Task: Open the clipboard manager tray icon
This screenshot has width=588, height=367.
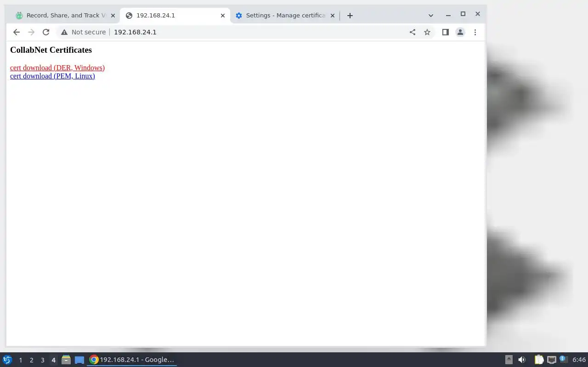Action: [539, 360]
